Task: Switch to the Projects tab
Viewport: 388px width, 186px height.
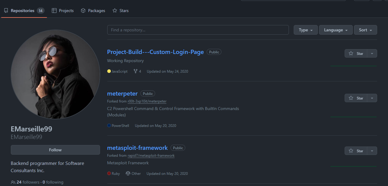Action: coord(63,11)
